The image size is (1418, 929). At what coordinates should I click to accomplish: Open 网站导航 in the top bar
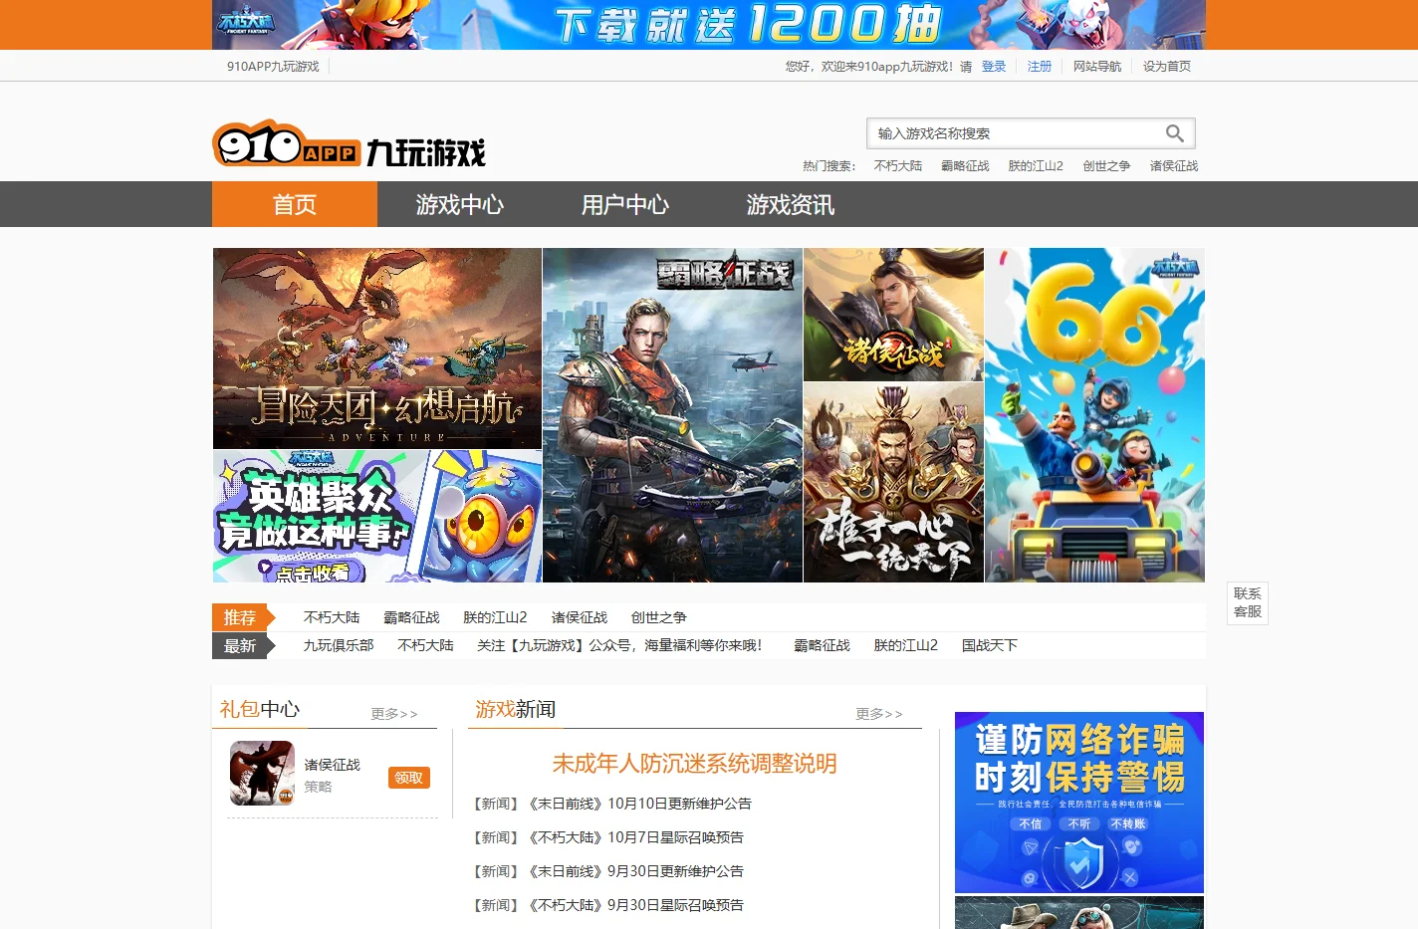pos(1097,67)
